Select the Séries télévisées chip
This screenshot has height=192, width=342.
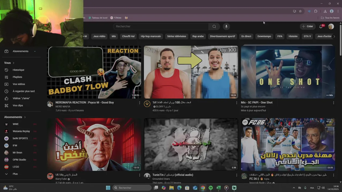177,36
